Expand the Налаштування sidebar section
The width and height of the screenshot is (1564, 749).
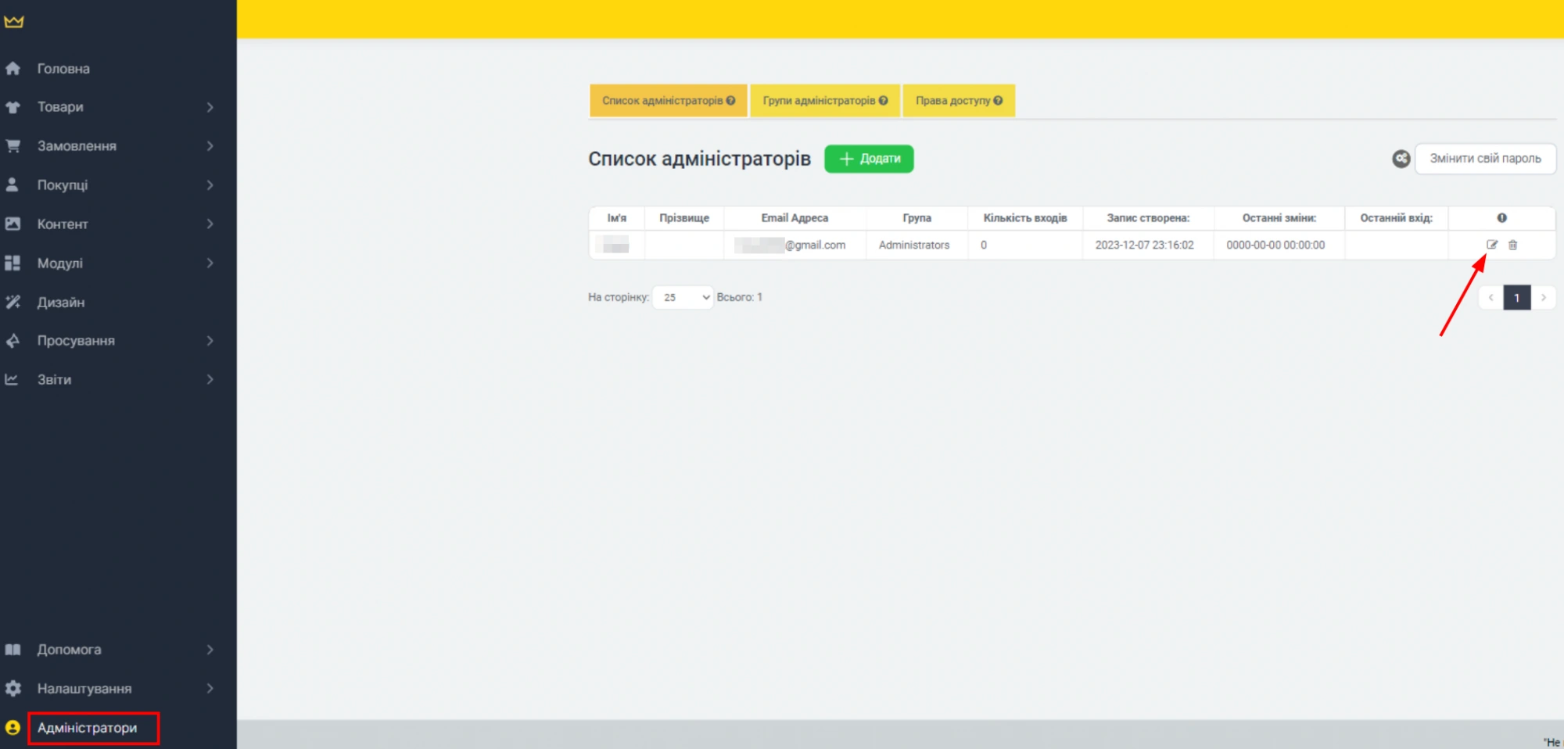point(84,689)
